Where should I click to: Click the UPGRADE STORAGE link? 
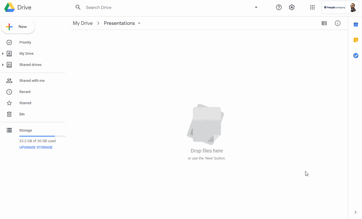[x=36, y=147]
